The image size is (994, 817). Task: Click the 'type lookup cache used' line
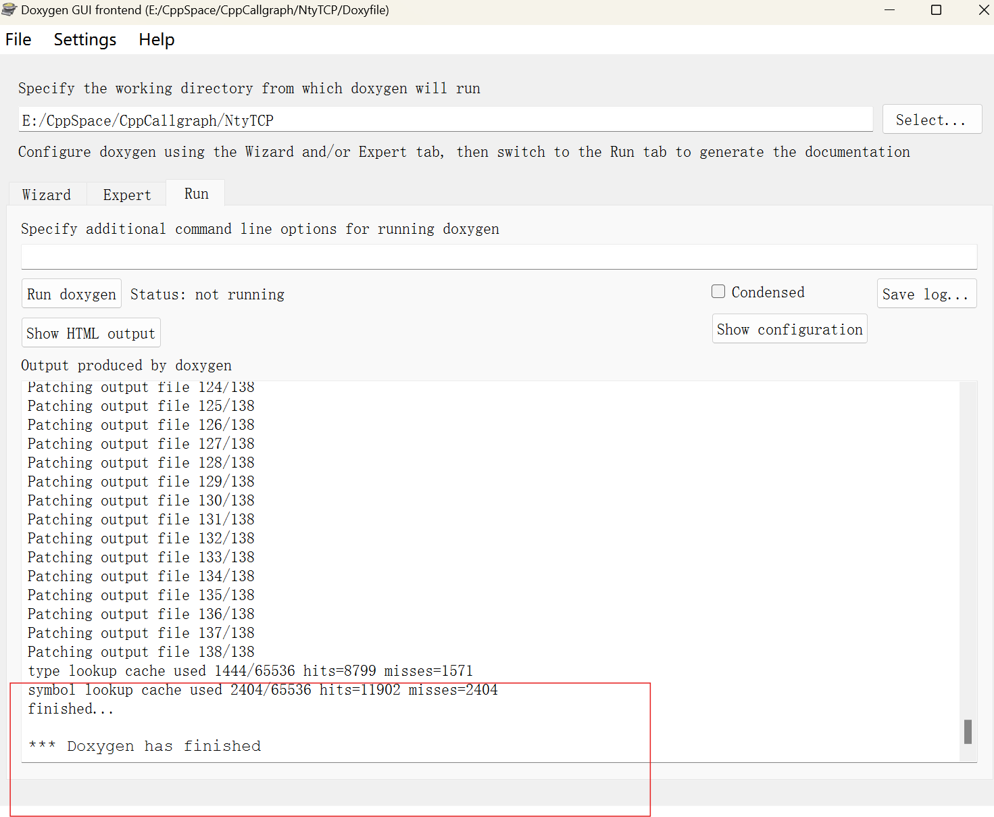[x=251, y=670]
